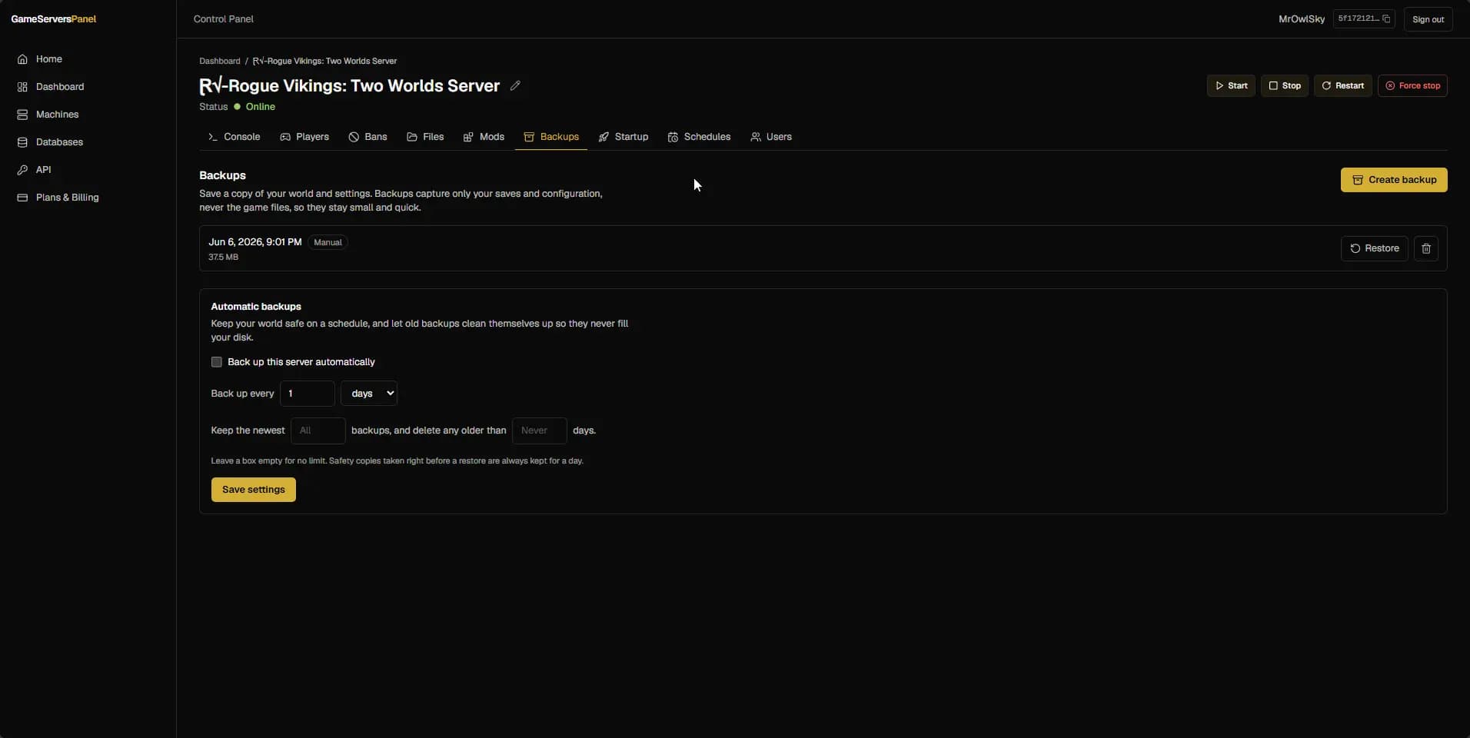Open the Mods tab
This screenshot has height=738, width=1470.
pyautogui.click(x=484, y=137)
